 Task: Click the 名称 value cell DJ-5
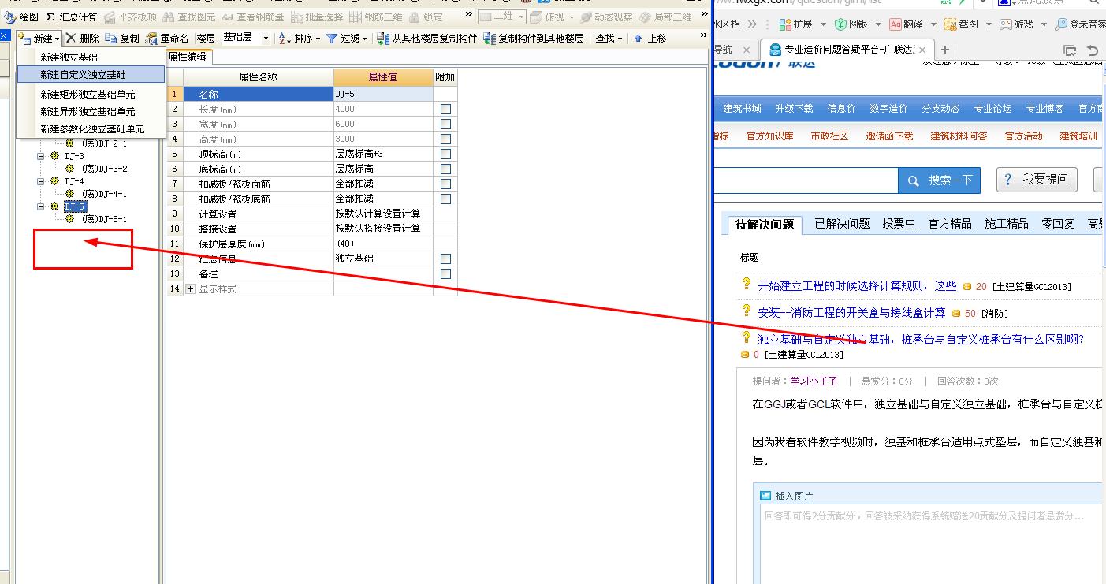(x=383, y=94)
